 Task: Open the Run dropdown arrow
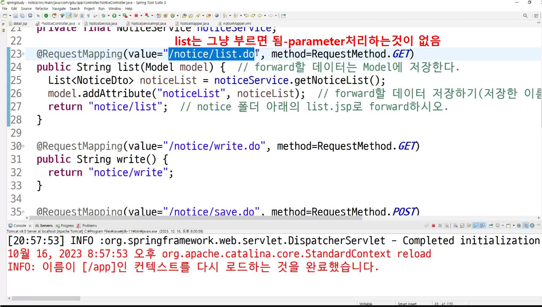[120, 15]
